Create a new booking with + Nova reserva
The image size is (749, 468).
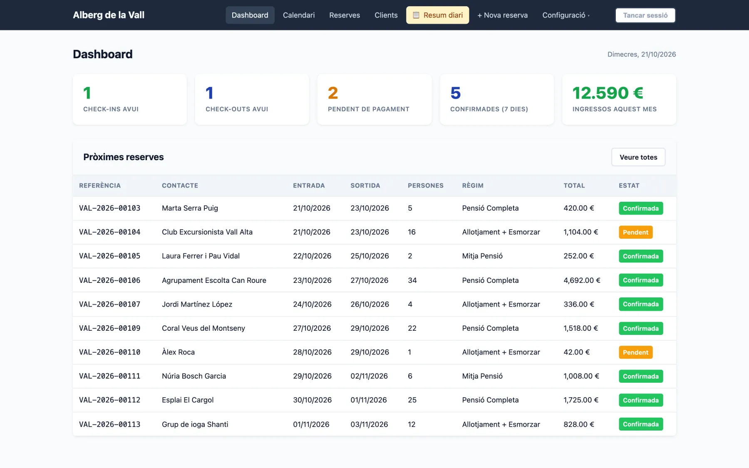pos(502,15)
